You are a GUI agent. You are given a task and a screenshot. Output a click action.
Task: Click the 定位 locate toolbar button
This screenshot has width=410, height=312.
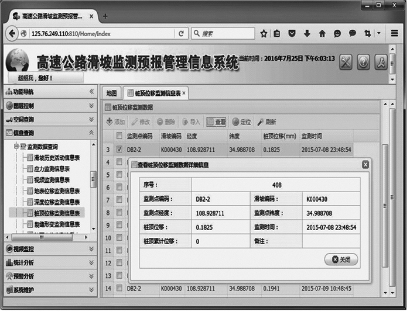241,122
